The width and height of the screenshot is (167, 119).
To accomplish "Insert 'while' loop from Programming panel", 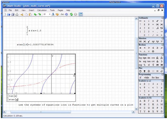I will point(147,77).
